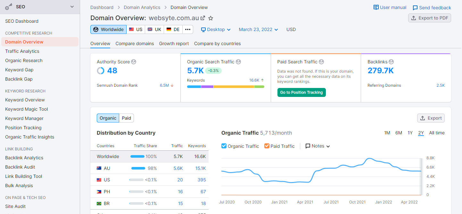Click the Export to PDF button

pyautogui.click(x=430, y=18)
